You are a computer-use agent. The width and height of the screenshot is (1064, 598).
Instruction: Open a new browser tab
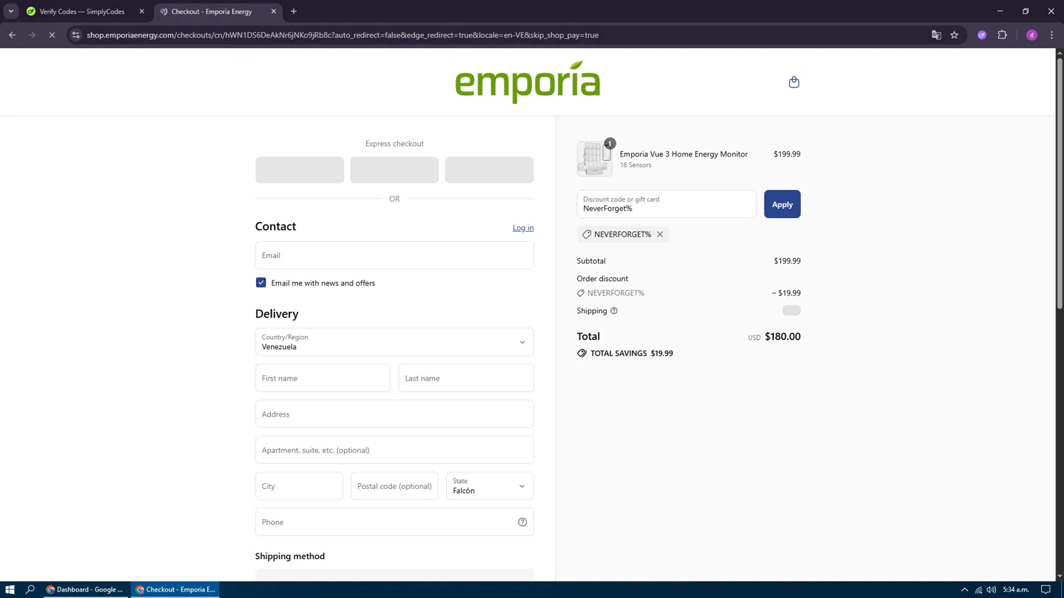coord(294,11)
